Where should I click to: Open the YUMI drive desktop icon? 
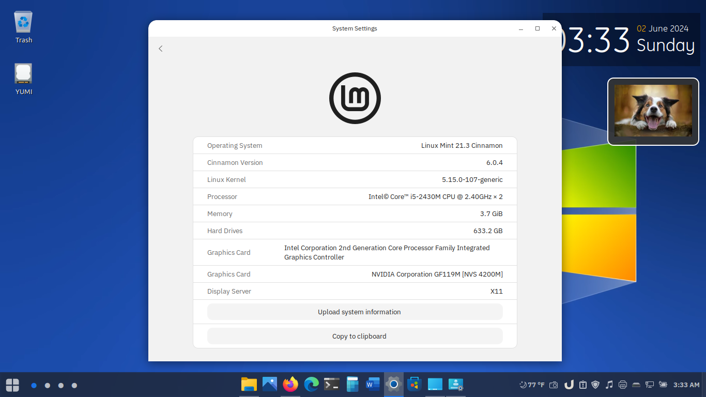click(x=24, y=80)
